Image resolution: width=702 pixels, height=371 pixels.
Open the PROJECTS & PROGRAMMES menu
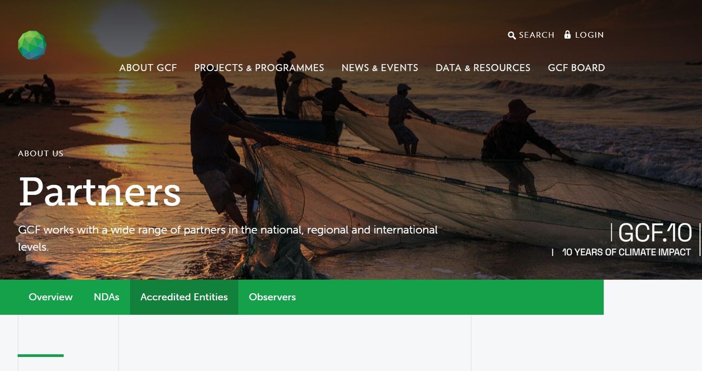(x=259, y=68)
